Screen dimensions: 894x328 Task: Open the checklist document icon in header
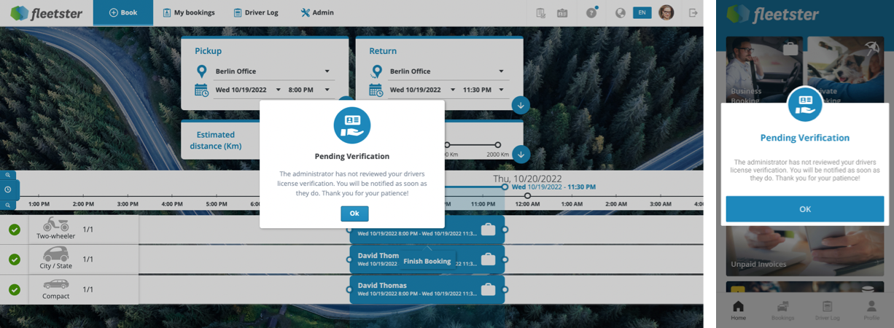point(540,12)
